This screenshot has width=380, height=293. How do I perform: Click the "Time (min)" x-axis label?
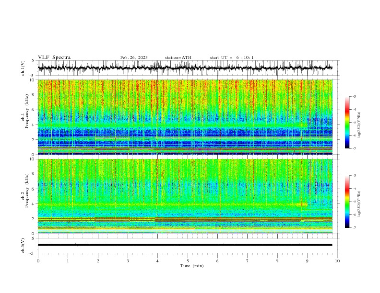tap(192, 266)
